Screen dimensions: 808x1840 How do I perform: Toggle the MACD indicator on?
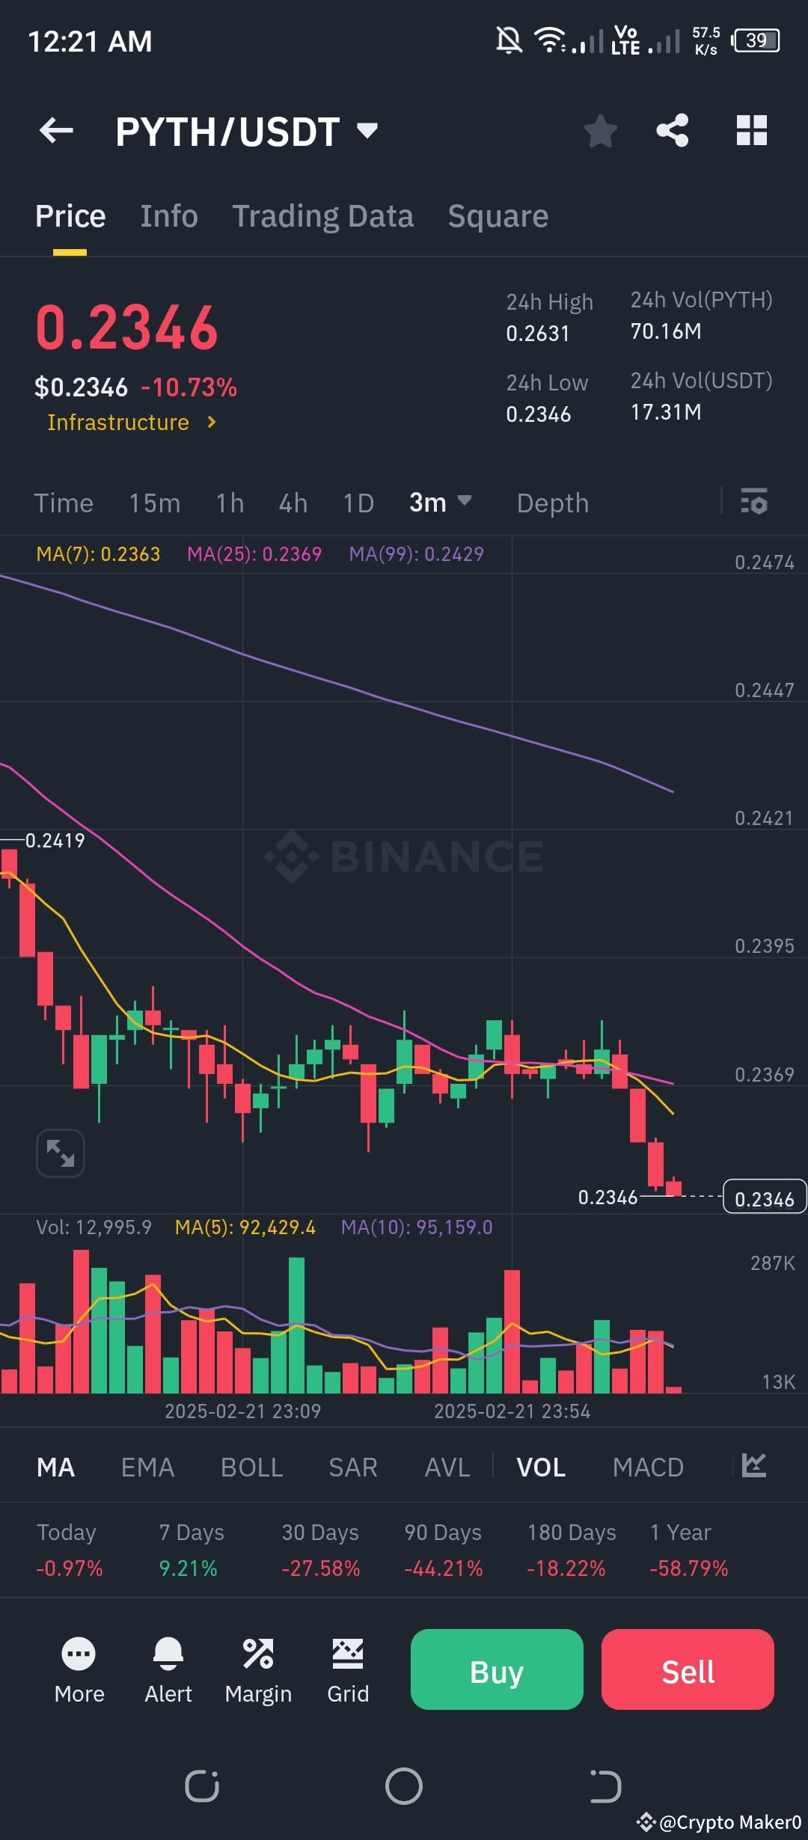point(648,1467)
